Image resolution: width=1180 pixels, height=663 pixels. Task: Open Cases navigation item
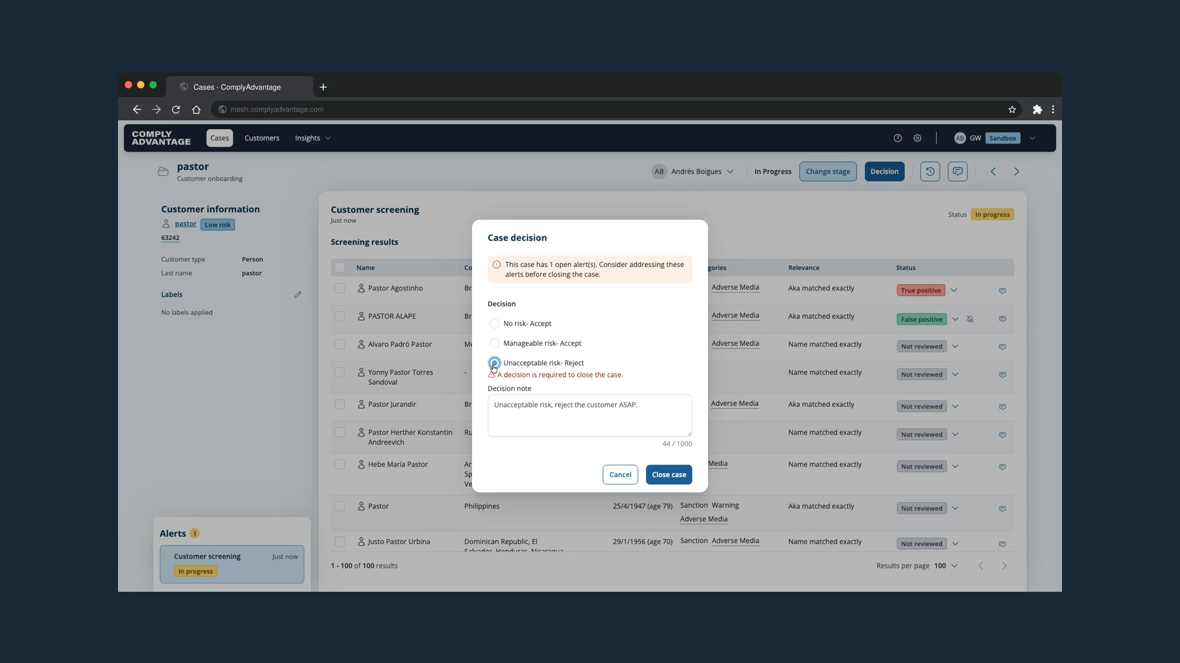point(219,138)
